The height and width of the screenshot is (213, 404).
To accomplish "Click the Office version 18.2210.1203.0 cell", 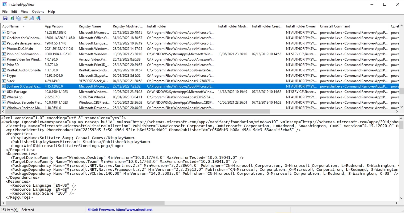I will (55, 32).
